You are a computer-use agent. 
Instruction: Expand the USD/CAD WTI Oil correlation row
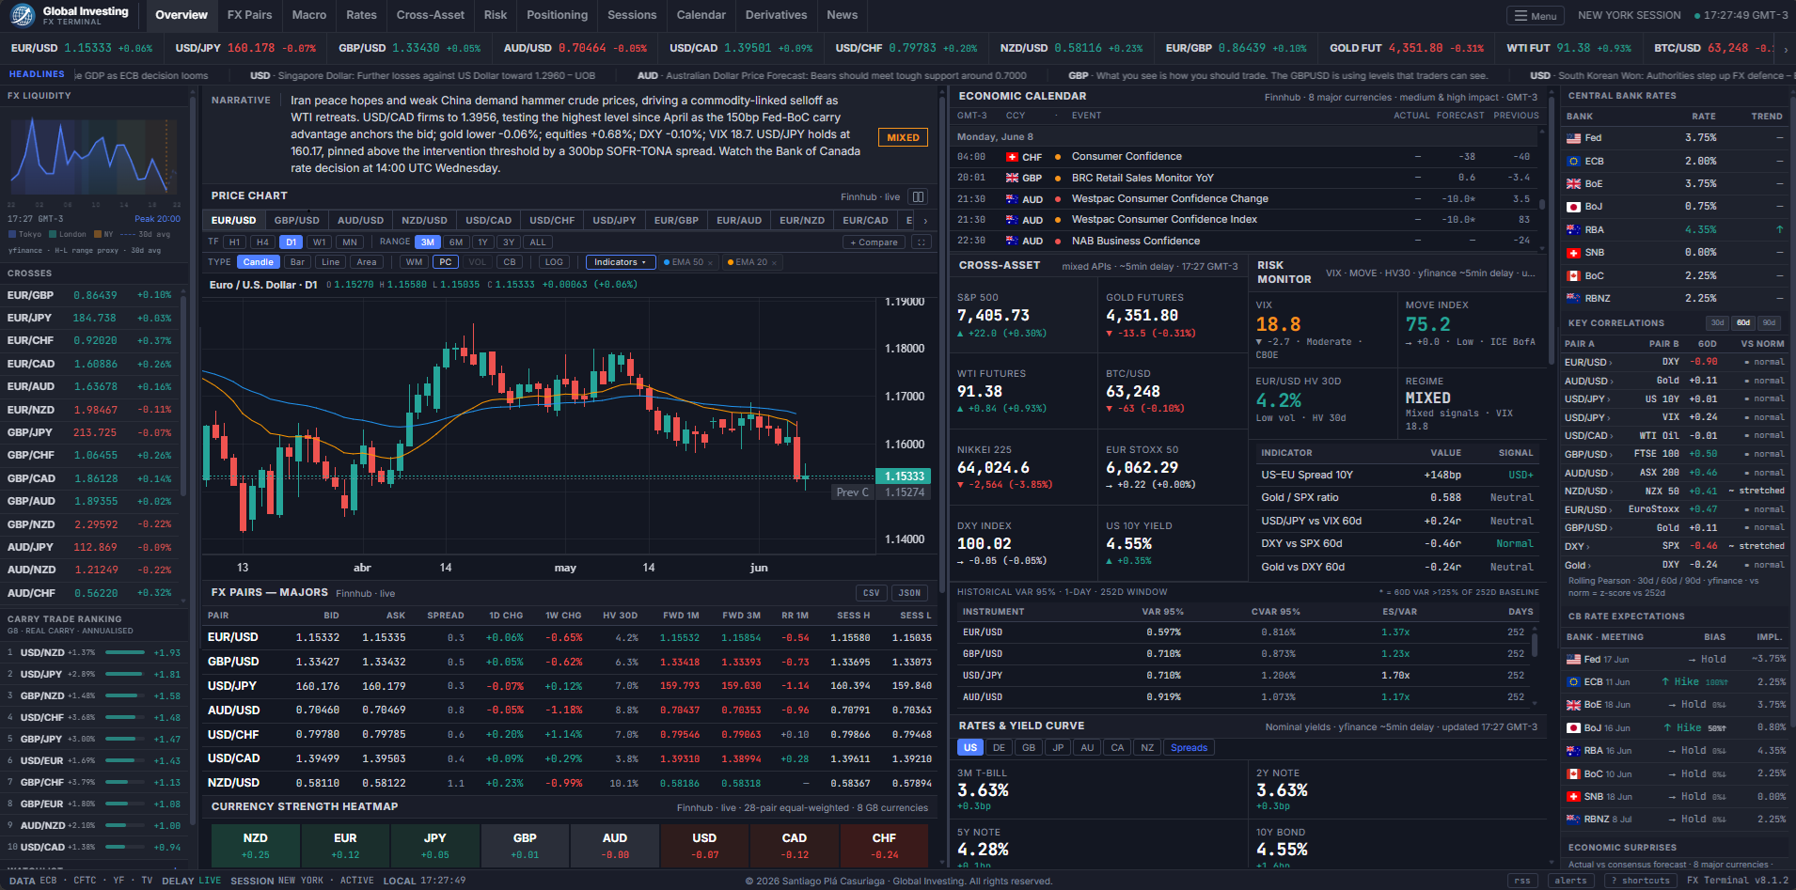(x=1674, y=436)
